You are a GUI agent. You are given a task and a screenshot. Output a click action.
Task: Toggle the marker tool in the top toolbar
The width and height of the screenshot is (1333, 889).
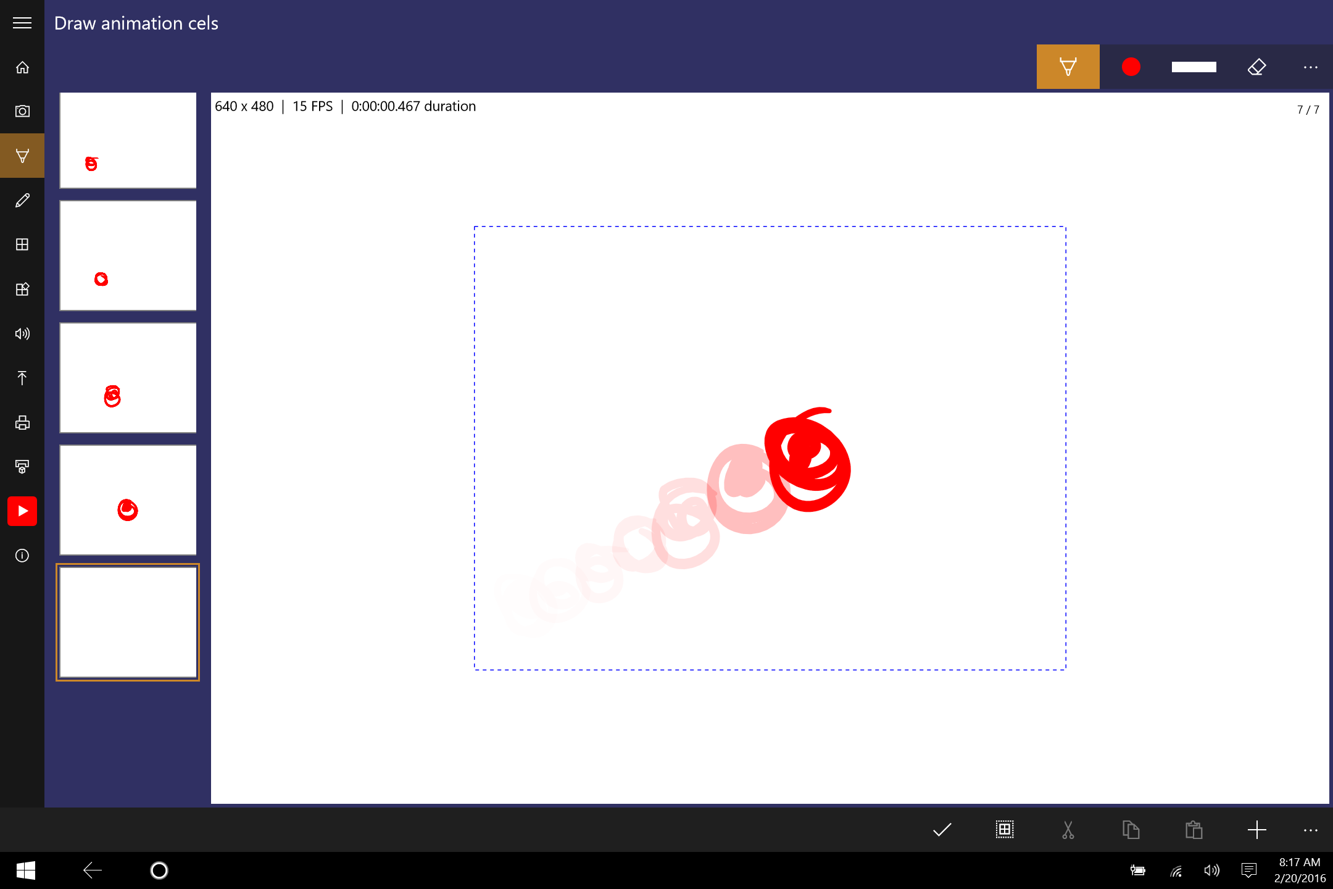(x=1068, y=67)
